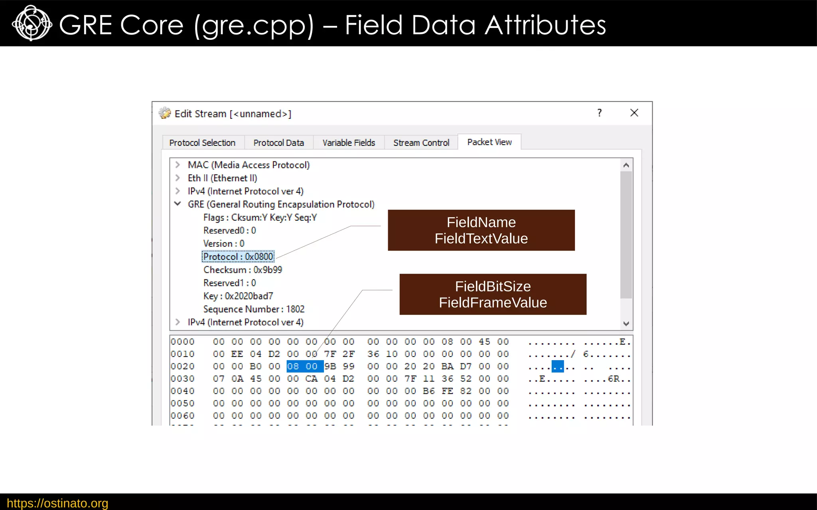The width and height of the screenshot is (817, 510).
Task: Click the scroll down arrow in protocol tree
Action: click(626, 324)
